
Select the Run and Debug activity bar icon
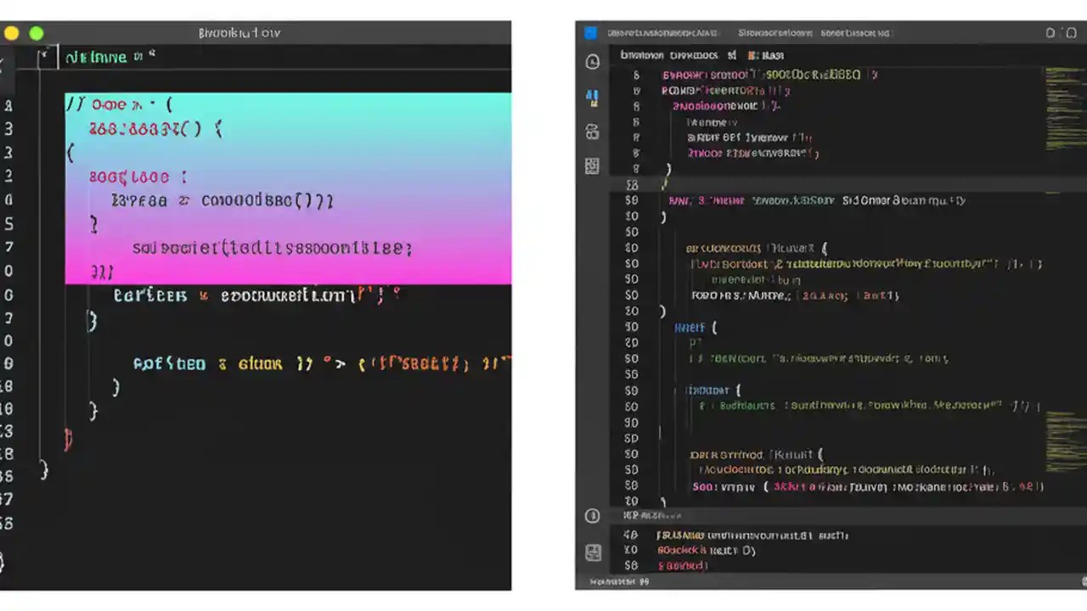pos(593,96)
